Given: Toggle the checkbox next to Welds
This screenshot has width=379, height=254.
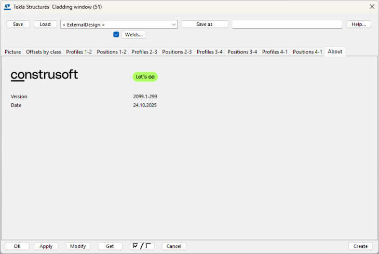Looking at the screenshot, I should click(116, 35).
